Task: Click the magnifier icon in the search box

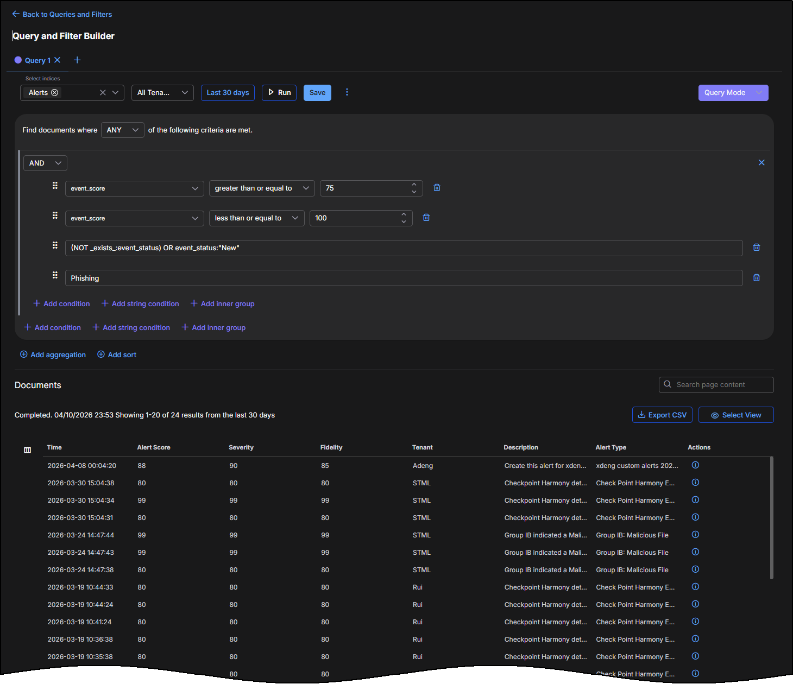Action: click(668, 384)
